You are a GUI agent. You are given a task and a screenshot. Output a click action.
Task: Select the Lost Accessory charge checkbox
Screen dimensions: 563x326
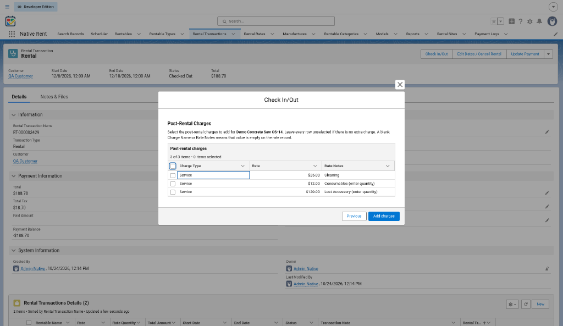click(x=173, y=192)
